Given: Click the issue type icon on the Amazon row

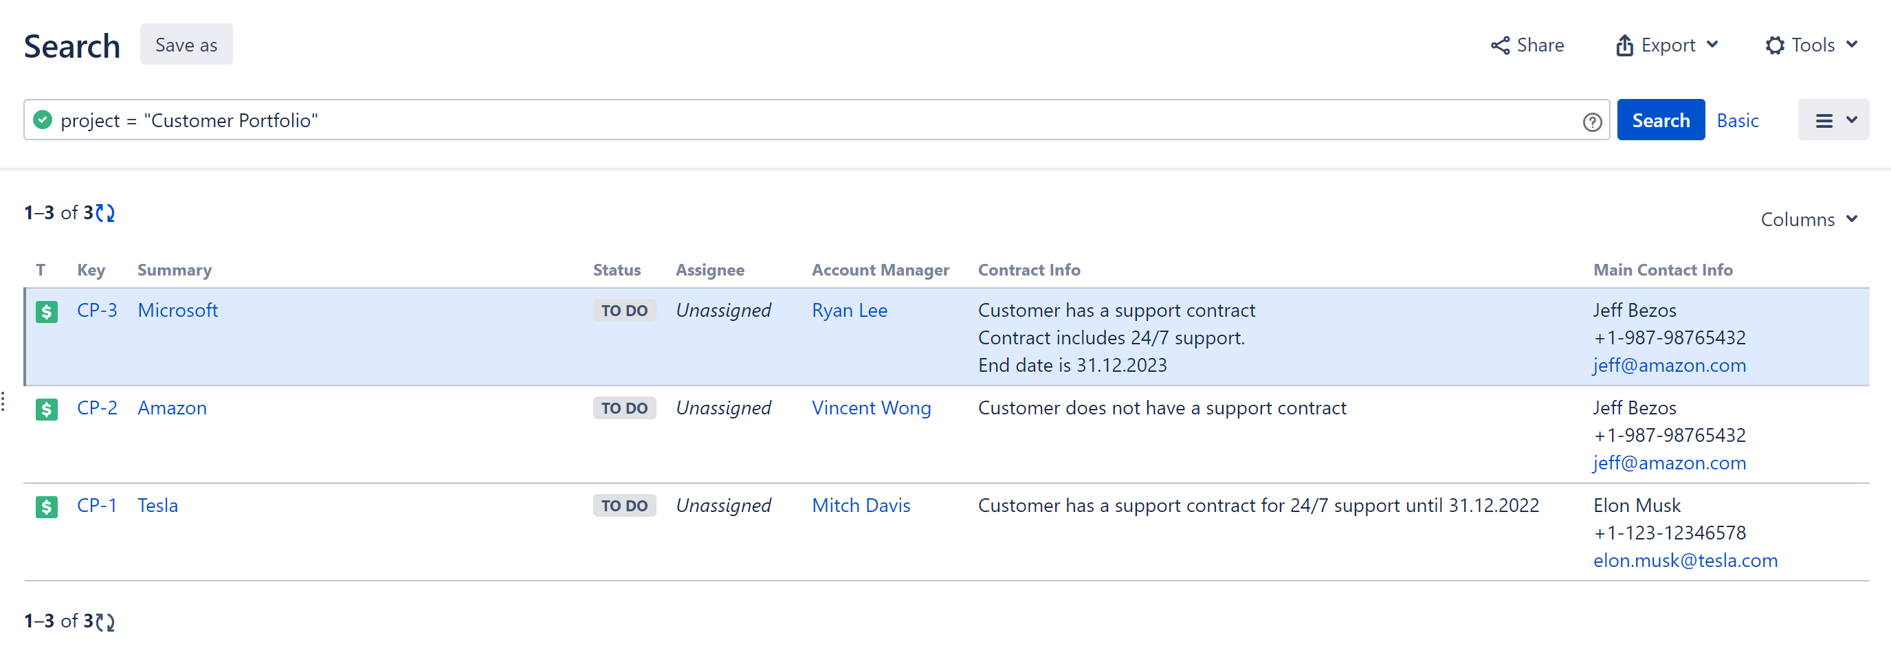Looking at the screenshot, I should tap(46, 409).
